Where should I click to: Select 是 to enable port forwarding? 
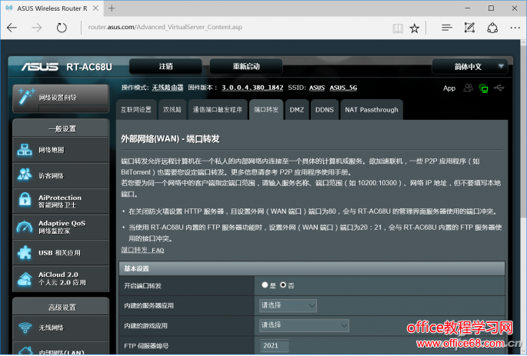pyautogui.click(x=265, y=285)
